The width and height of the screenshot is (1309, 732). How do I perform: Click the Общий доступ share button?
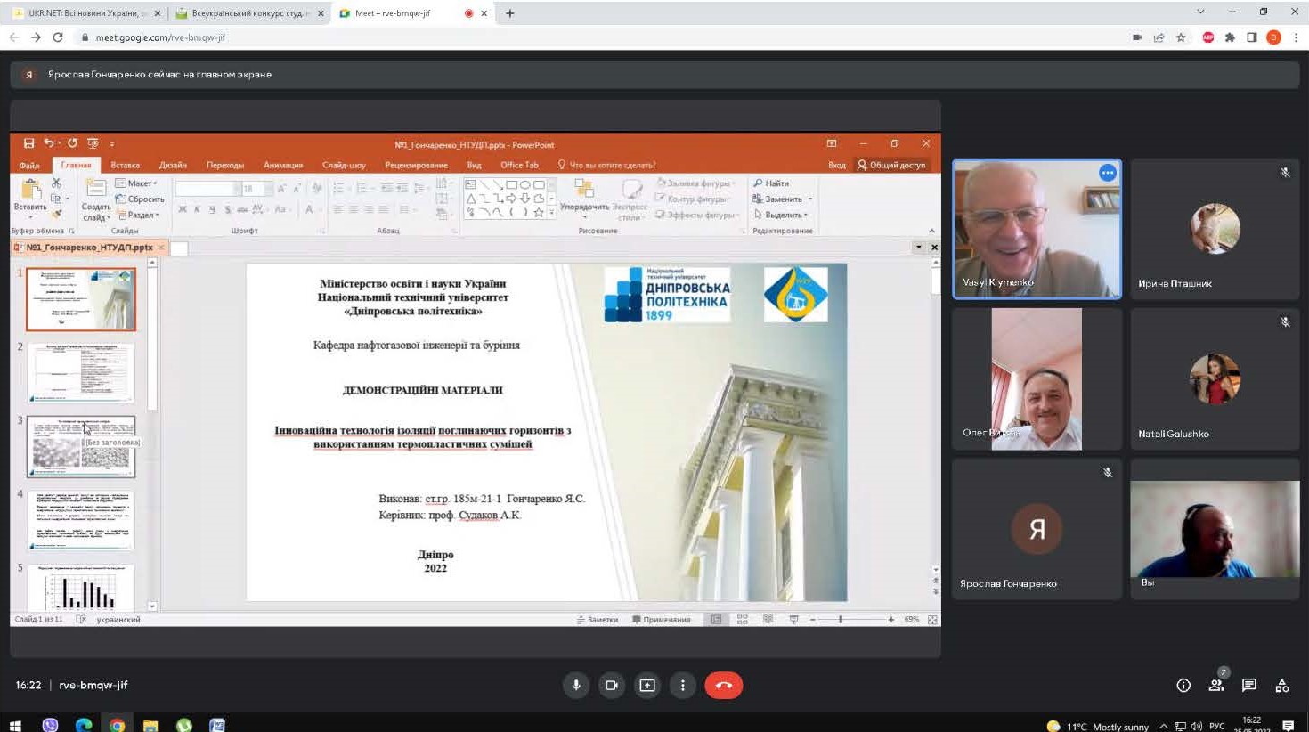tap(891, 165)
